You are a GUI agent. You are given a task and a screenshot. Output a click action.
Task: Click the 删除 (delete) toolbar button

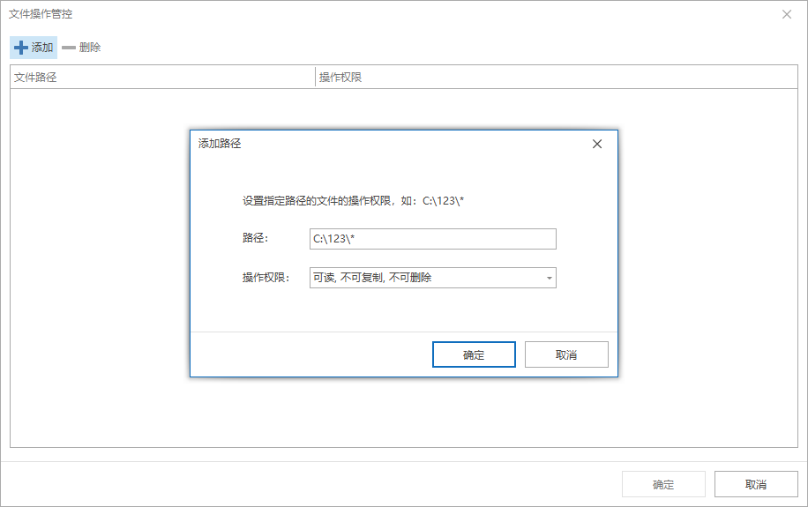(81, 48)
